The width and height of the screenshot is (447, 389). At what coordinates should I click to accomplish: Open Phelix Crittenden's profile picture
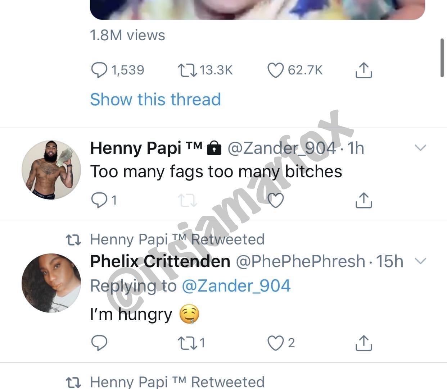pyautogui.click(x=51, y=283)
